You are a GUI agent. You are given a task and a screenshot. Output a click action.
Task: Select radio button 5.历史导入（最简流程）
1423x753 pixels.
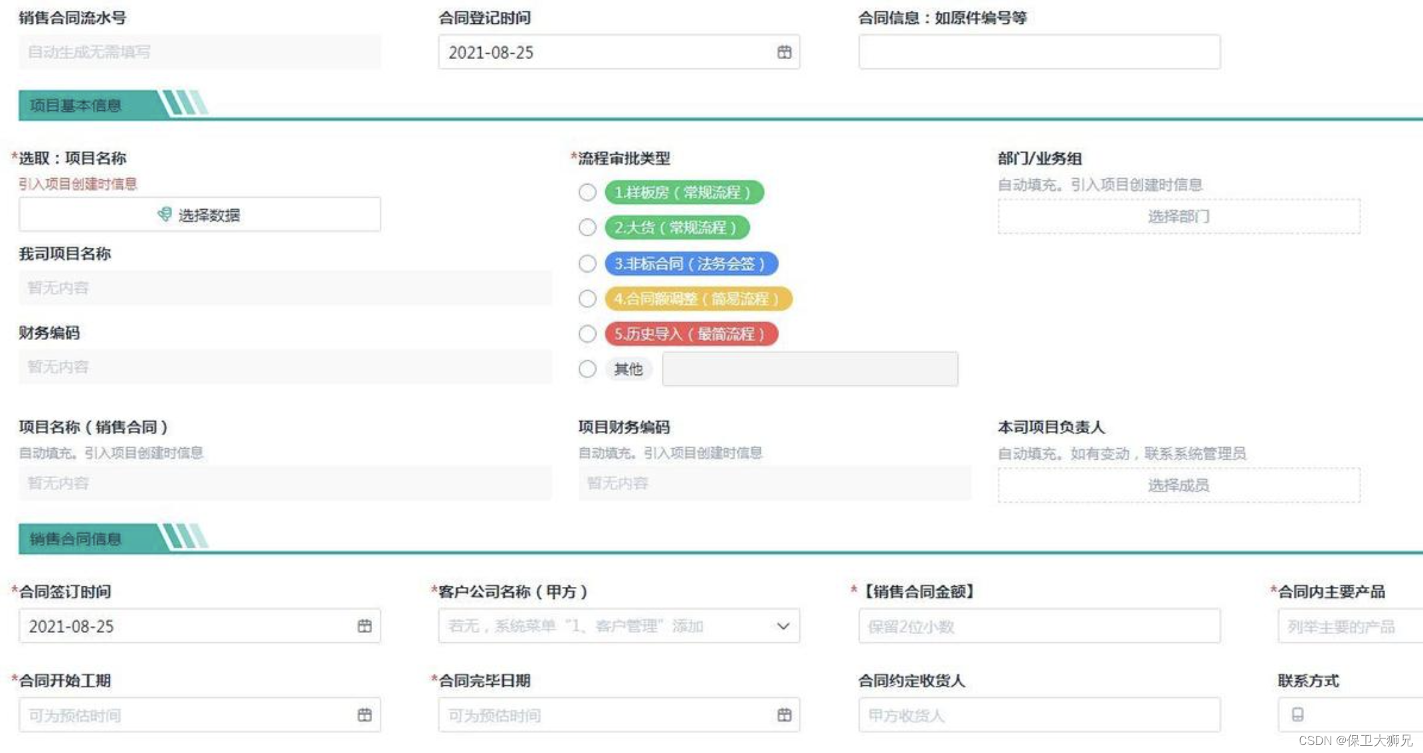587,333
